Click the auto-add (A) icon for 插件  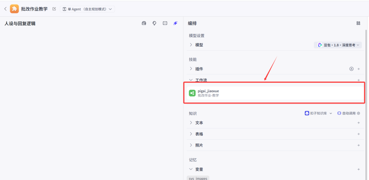click(351, 69)
